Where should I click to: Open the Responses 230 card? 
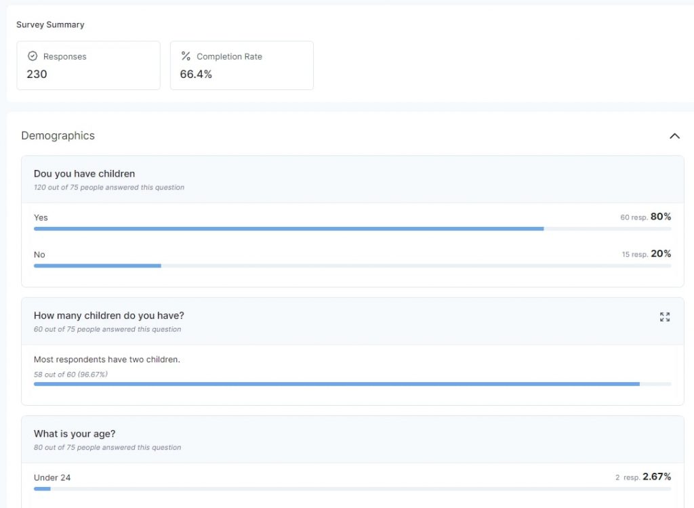[x=89, y=66]
